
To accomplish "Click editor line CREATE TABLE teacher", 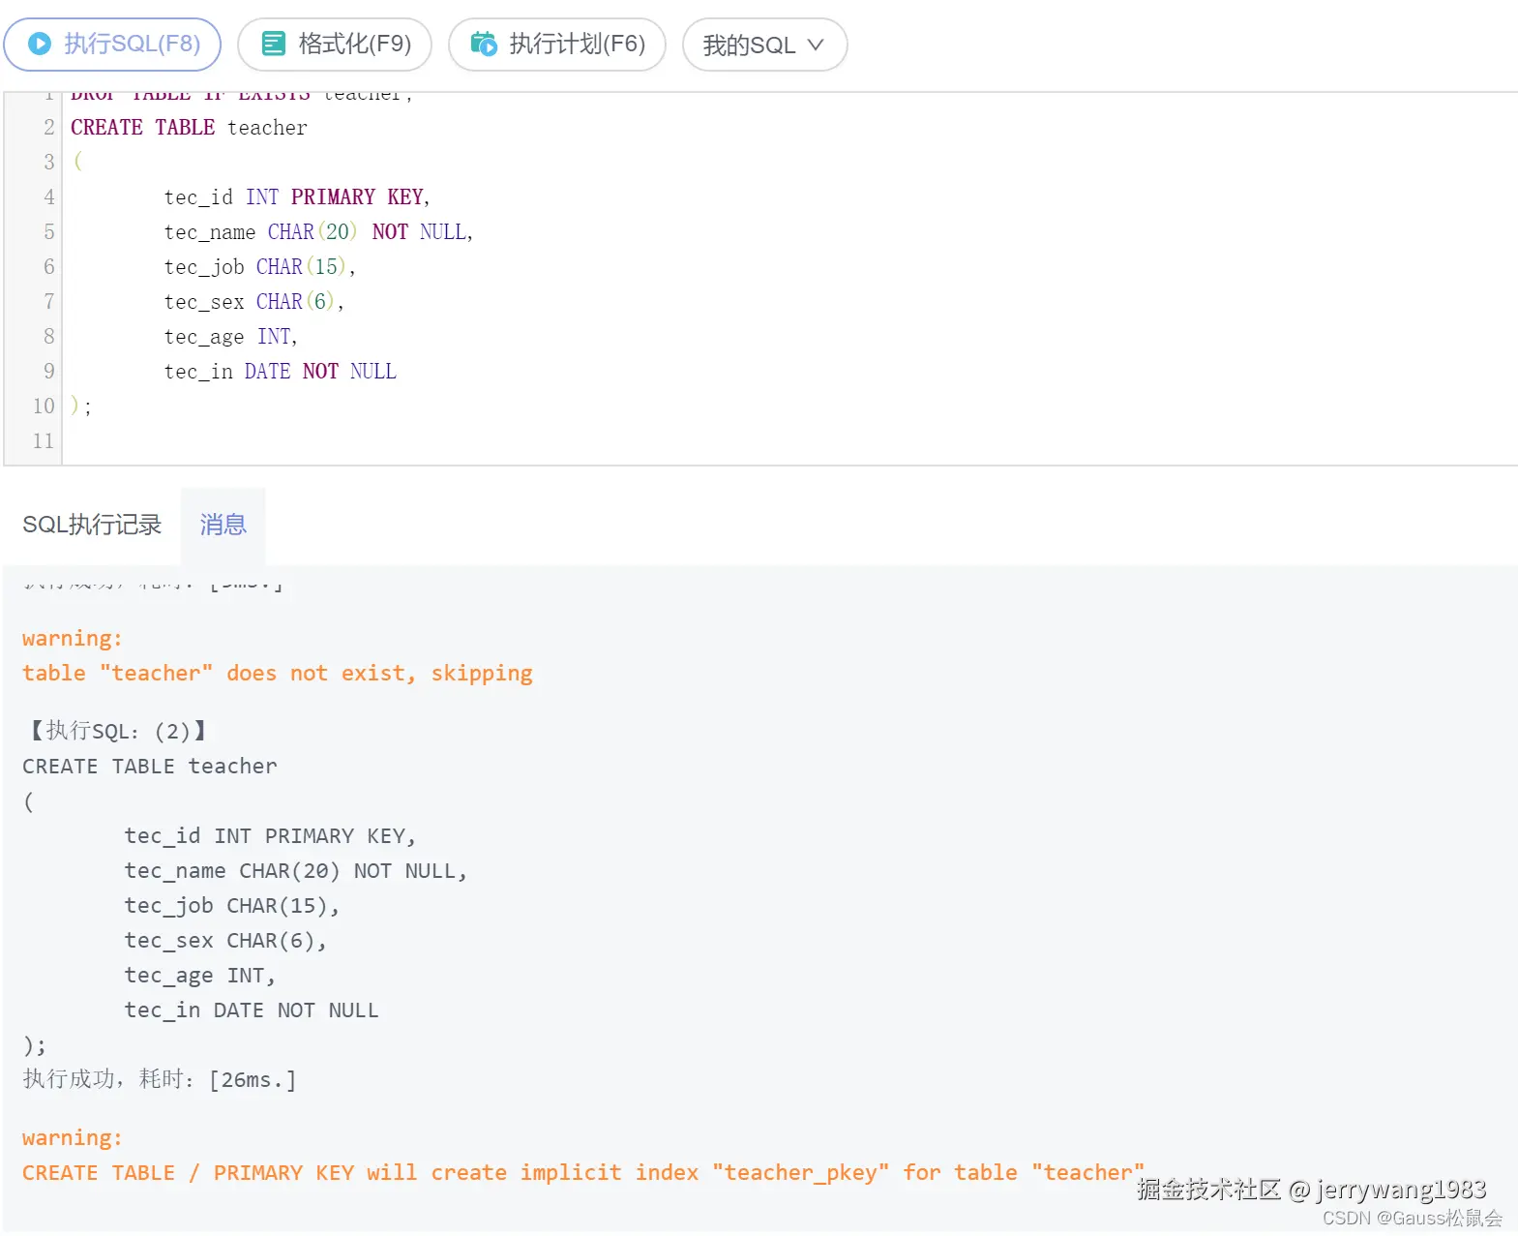I will point(189,128).
